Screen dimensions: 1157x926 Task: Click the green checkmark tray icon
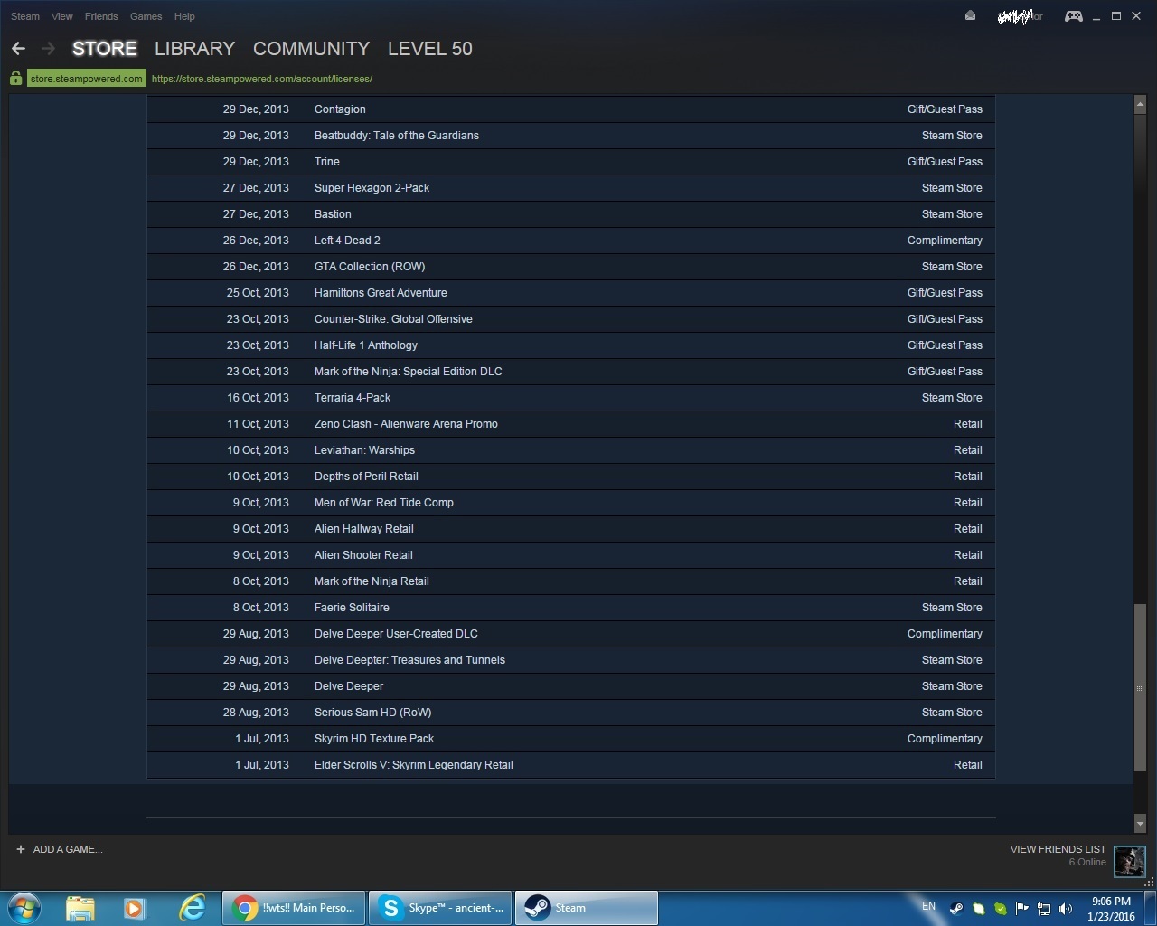(1000, 909)
